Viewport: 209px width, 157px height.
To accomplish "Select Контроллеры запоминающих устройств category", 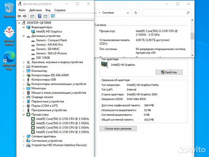I will click(59, 84).
